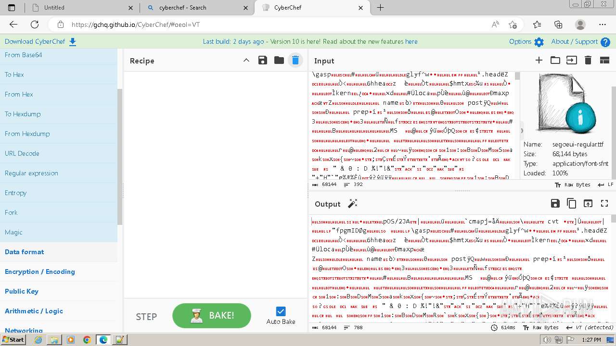
Task: Select the Regular expression operation
Action: pos(59,173)
